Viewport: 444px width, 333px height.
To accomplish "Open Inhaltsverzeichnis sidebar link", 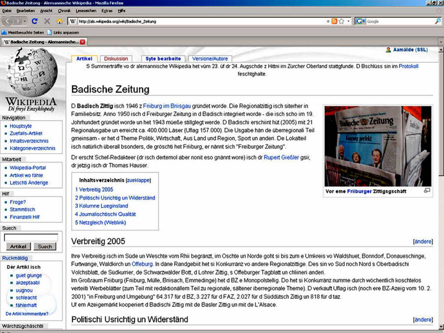I will coord(29,141).
